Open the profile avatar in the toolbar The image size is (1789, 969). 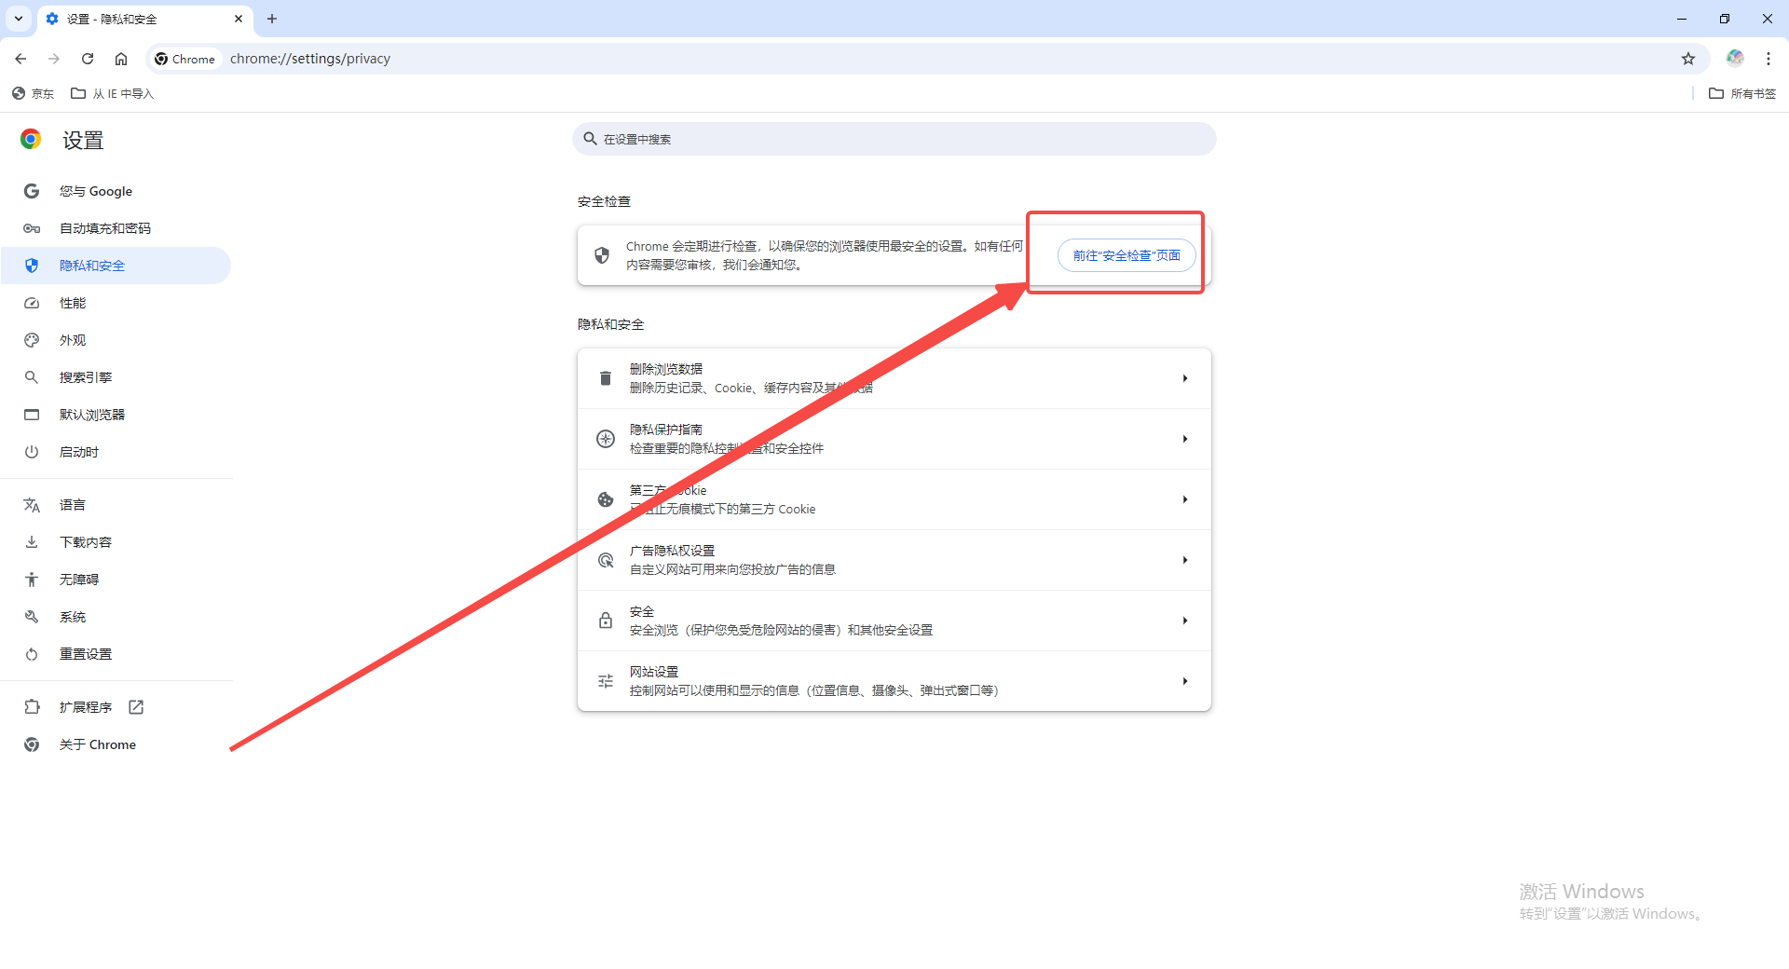(1735, 58)
